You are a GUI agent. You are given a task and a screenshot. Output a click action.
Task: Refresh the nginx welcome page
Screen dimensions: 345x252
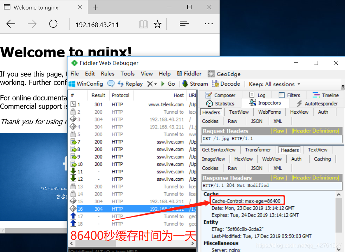coord(53,24)
